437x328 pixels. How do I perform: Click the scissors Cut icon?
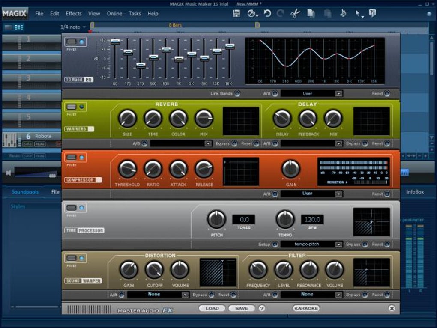tap(295, 13)
